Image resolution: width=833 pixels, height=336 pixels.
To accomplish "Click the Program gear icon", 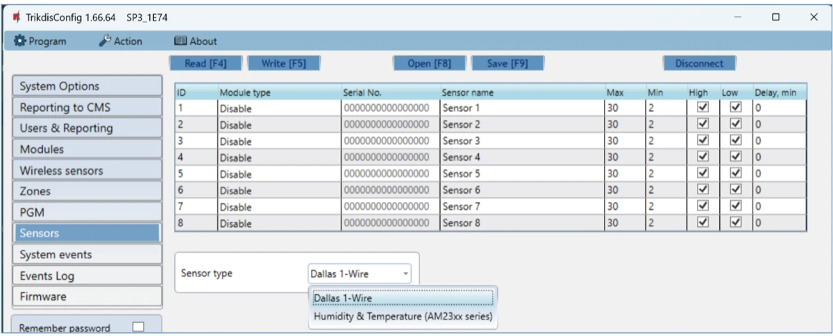I will tap(20, 41).
